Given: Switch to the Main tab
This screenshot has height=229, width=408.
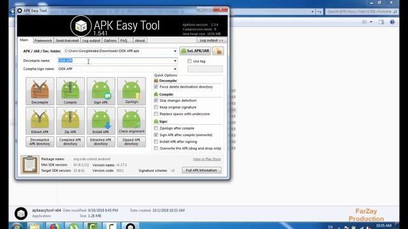Looking at the screenshot, I should point(24,40).
